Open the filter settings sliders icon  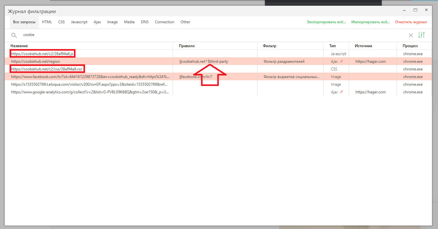[x=421, y=35]
